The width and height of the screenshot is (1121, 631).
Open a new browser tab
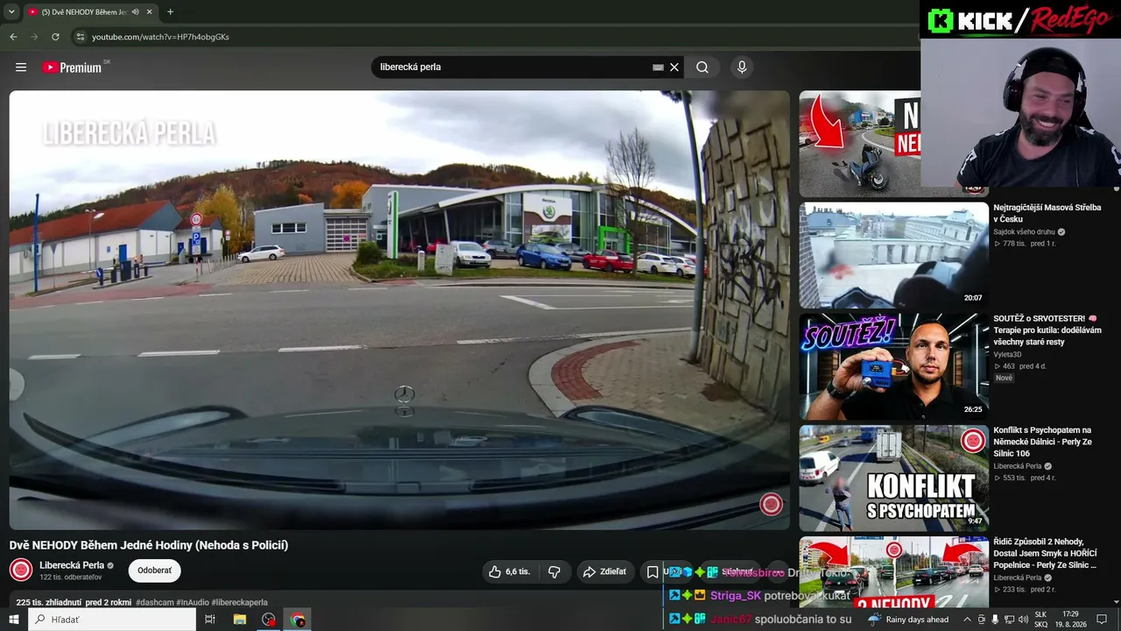click(x=170, y=12)
